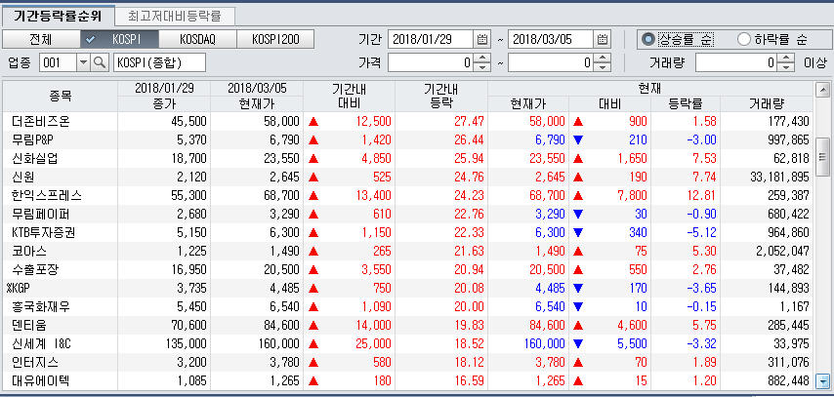The image size is (834, 397).
Task: Choose the KOSPI market button
Action: tap(119, 39)
